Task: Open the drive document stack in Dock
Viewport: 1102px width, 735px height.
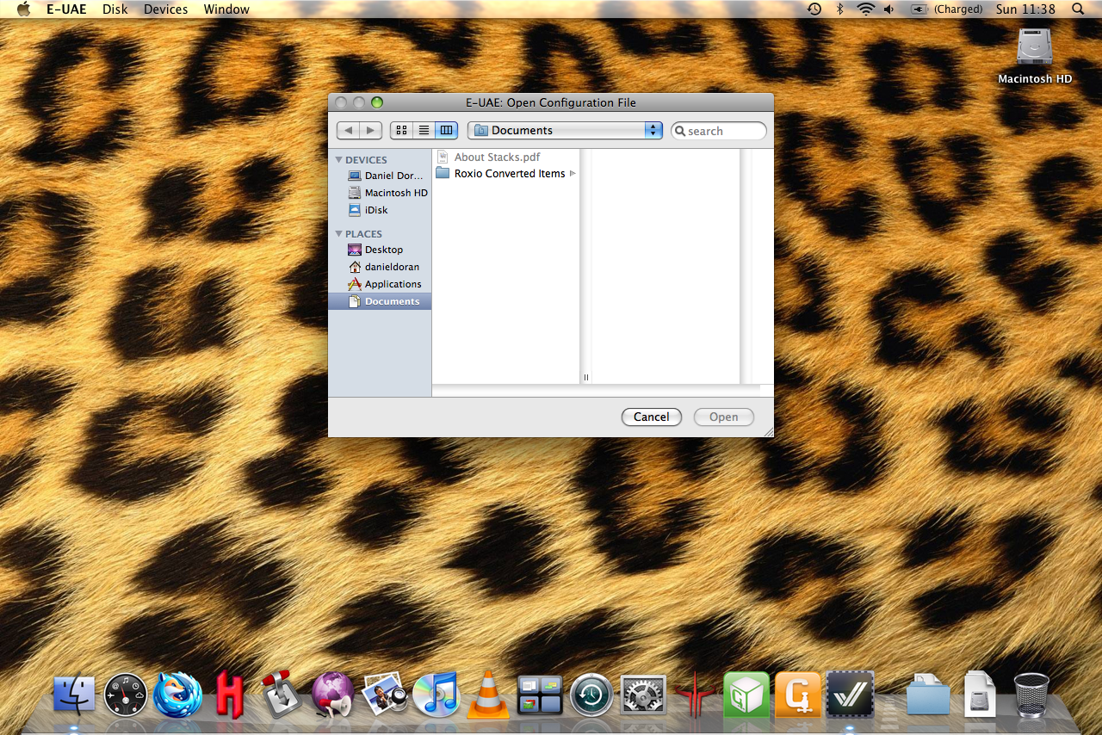Action: click(x=980, y=695)
